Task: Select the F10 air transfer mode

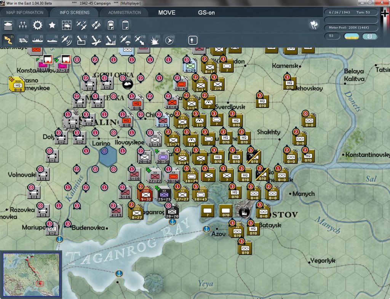Action: 140,40
